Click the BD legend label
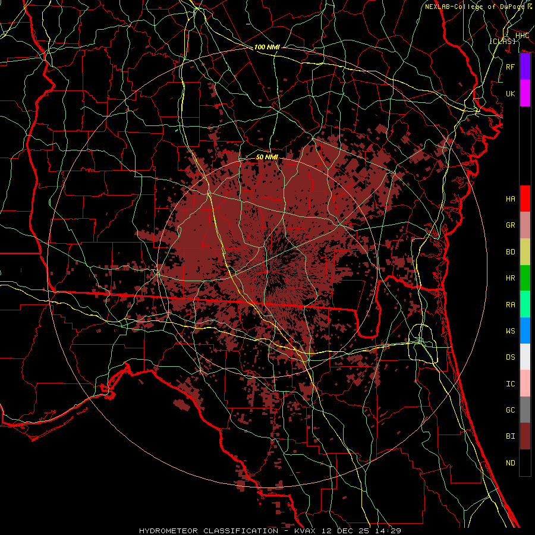Screen dimensions: 535x535 [511, 252]
